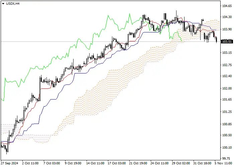Screen dimensions: 234x167
Task: Click the 102.75 price axis label
Action: click(227, 65)
